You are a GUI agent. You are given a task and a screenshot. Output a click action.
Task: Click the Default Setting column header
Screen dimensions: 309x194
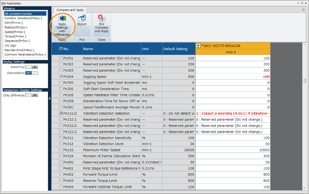pyautogui.click(x=175, y=49)
